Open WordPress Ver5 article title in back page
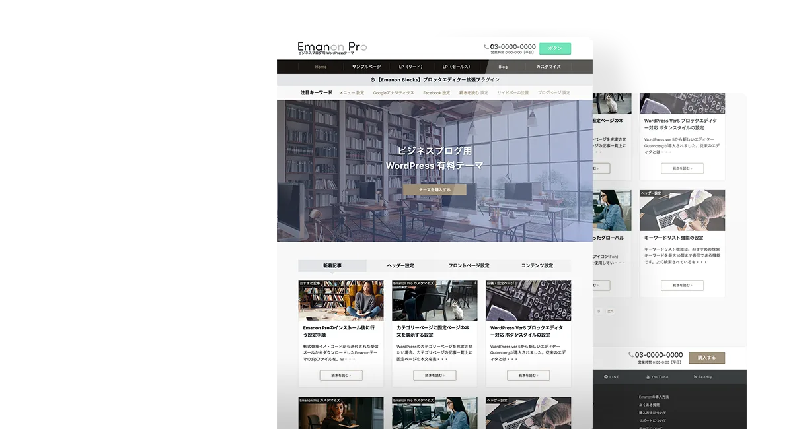Screen dimensions: 793x429 pyautogui.click(x=681, y=124)
